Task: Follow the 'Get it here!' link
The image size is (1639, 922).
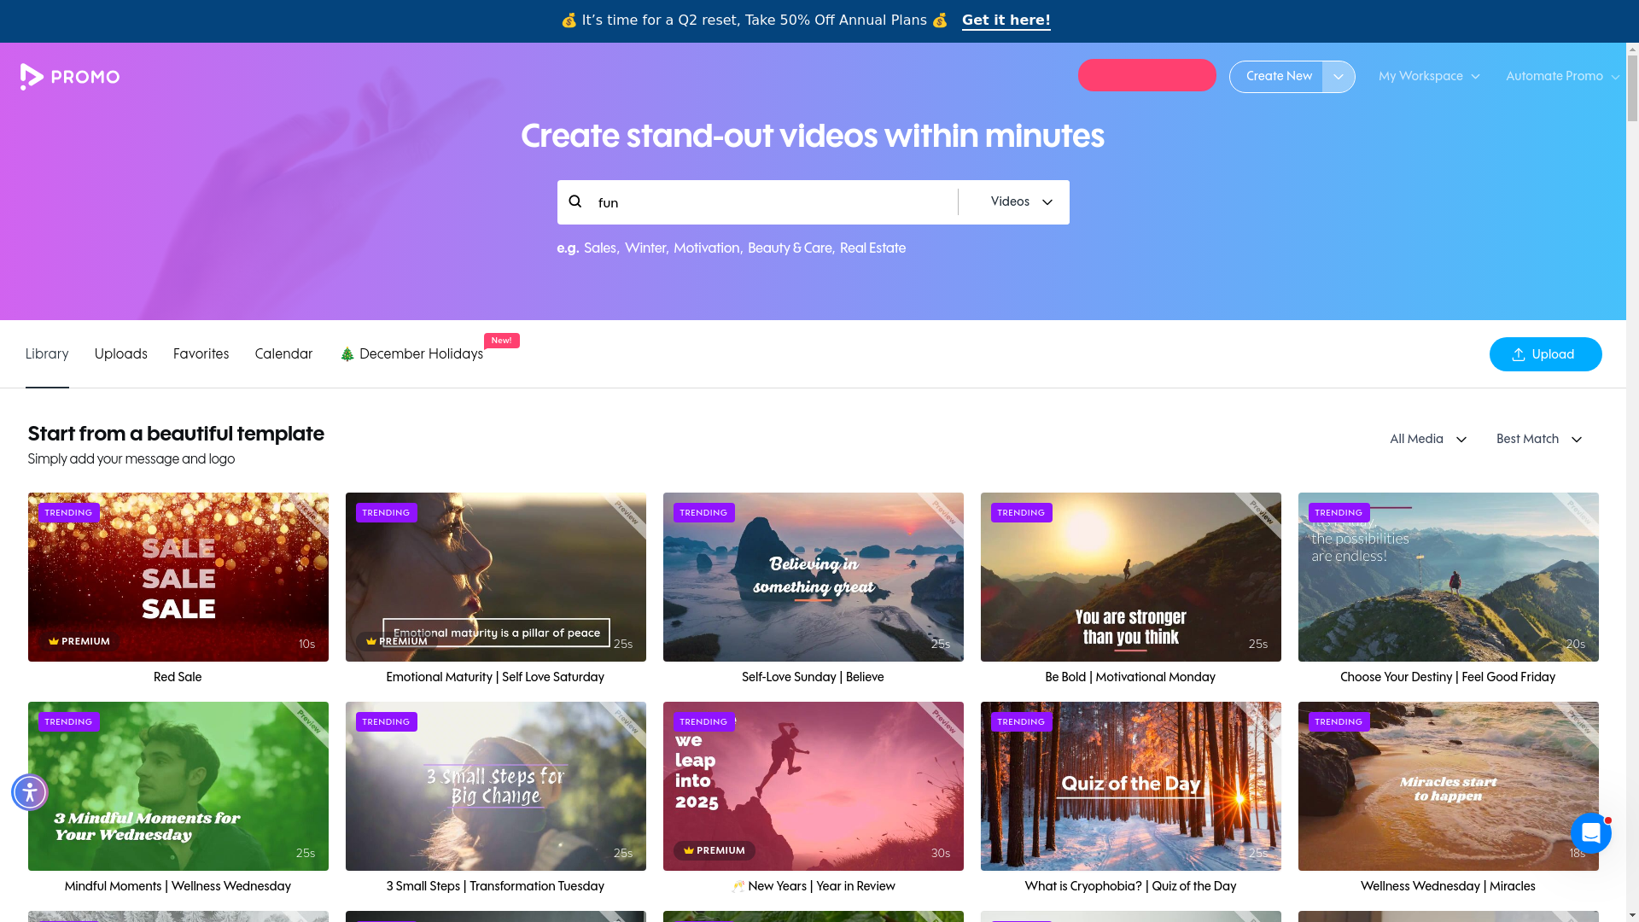Action: coord(1006,20)
